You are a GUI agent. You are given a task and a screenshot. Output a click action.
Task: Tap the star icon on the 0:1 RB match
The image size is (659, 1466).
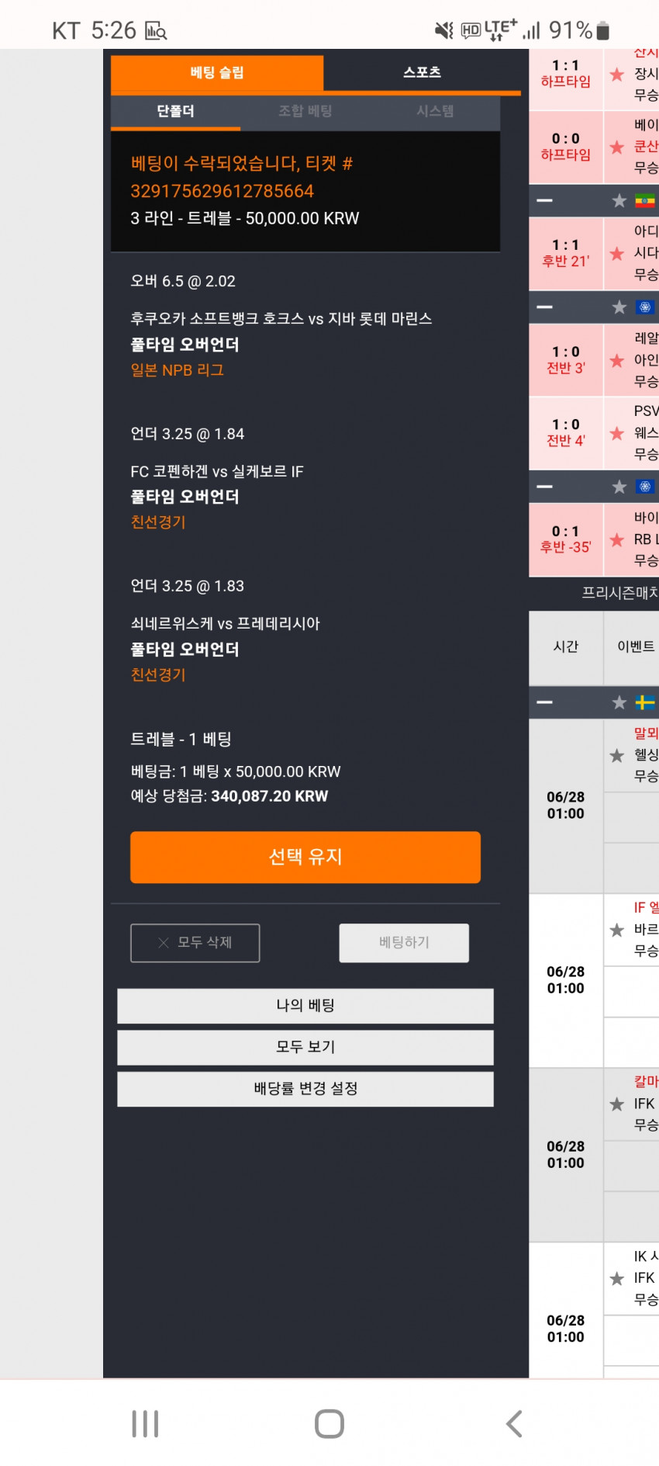point(617,539)
